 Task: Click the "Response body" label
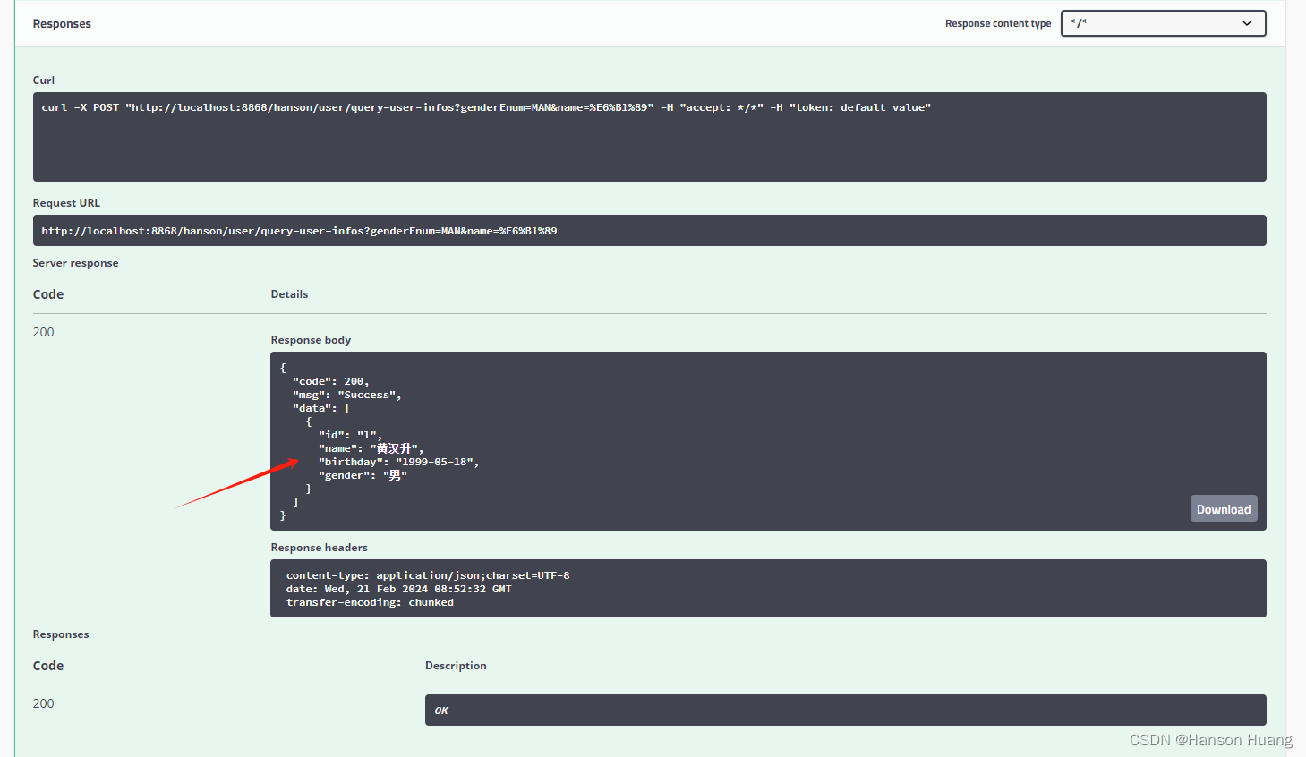click(311, 340)
